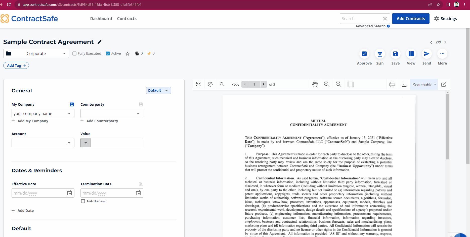The image size is (470, 237).
Task: Zoom in on the document viewer
Action: coord(338,84)
